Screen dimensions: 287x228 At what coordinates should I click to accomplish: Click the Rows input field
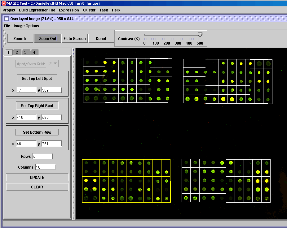(42, 156)
